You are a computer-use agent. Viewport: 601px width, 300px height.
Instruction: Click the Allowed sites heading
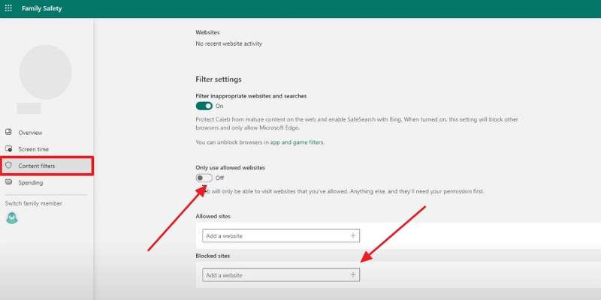[213, 216]
